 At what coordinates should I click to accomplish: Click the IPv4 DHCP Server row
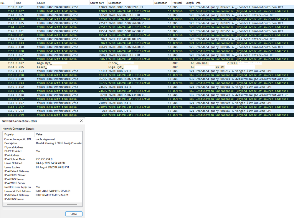tap(42, 175)
